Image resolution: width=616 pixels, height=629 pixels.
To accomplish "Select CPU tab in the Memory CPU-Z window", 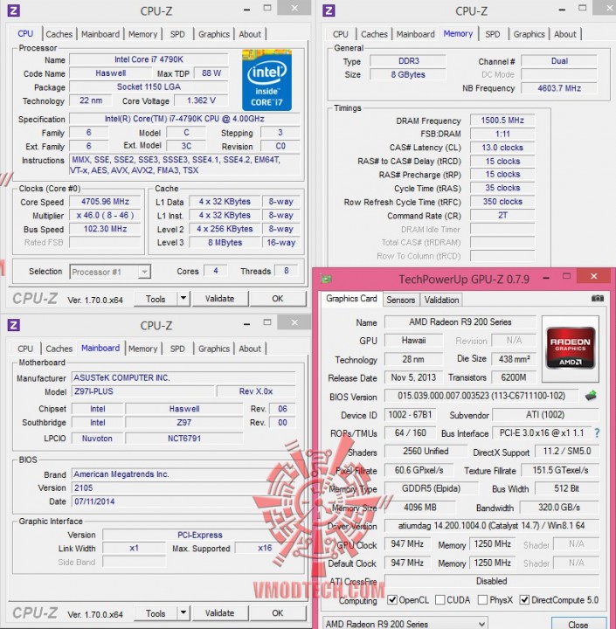I will (x=340, y=34).
